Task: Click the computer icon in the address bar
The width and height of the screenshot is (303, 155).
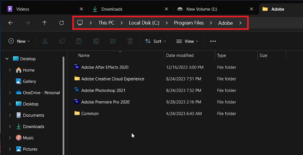Action: click(x=80, y=23)
